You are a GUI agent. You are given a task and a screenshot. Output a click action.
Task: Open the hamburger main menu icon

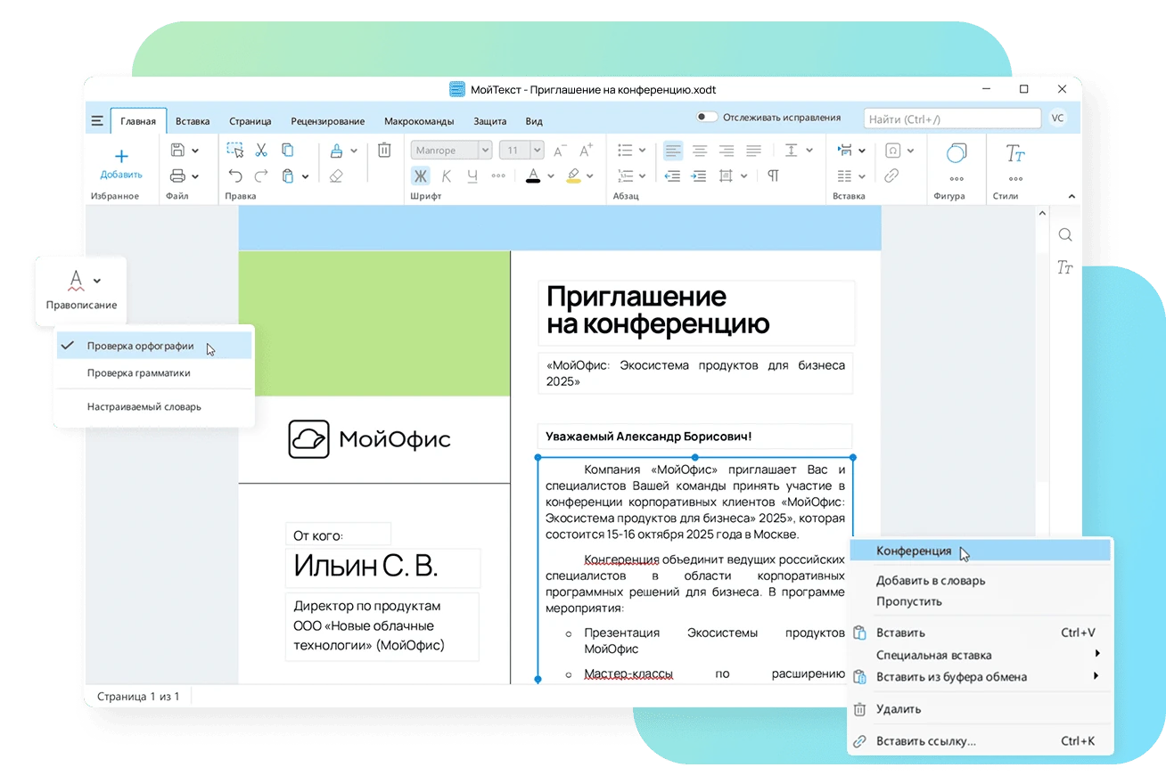[x=97, y=121]
